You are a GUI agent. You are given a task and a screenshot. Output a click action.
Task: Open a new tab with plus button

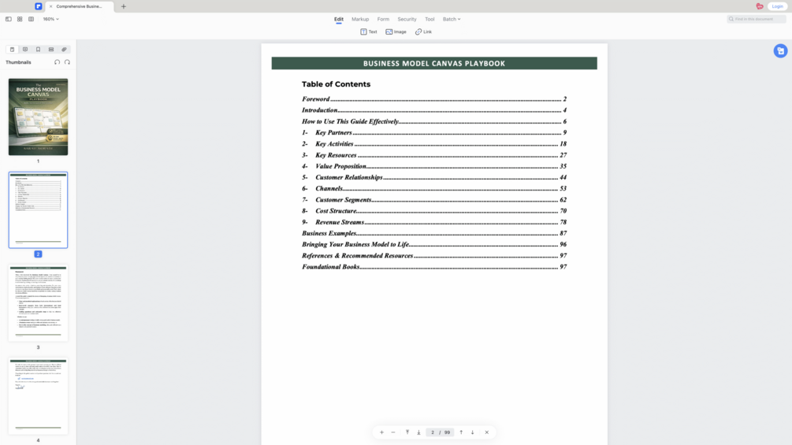point(123,6)
